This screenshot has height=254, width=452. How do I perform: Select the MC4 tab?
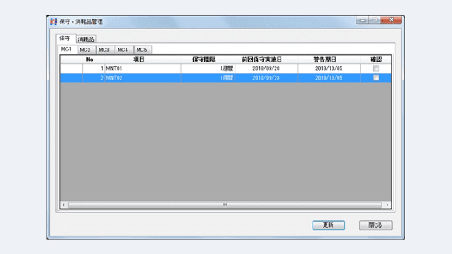point(124,50)
